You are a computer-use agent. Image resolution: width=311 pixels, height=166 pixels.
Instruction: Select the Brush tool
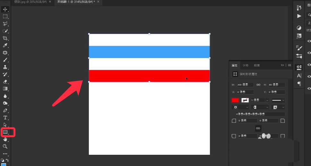pyautogui.click(x=5, y=60)
